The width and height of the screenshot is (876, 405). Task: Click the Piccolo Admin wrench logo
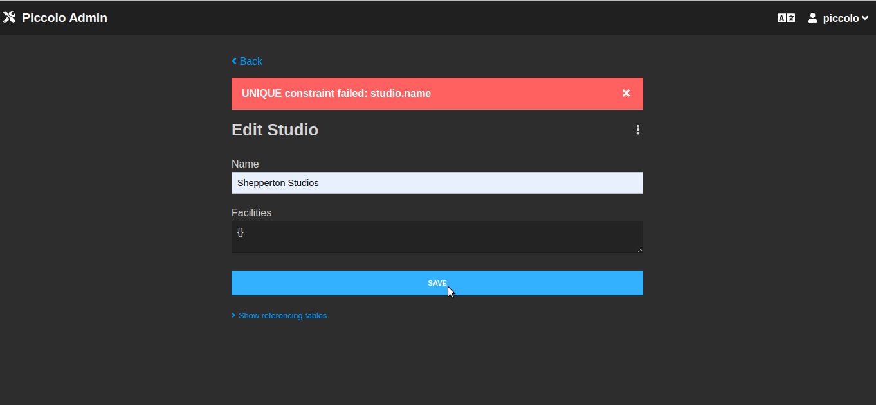tap(10, 17)
